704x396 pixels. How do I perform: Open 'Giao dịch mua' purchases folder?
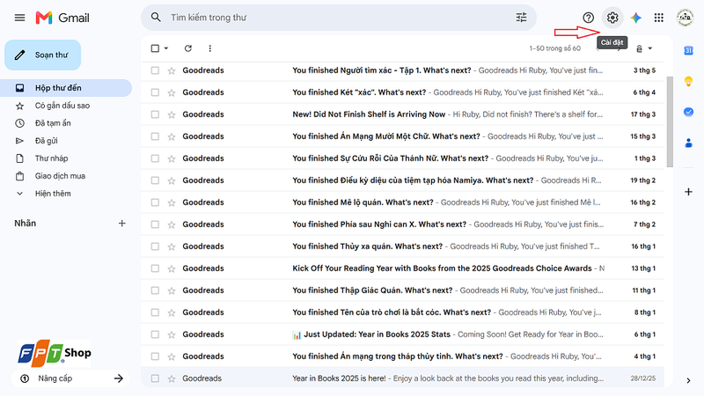(60, 176)
